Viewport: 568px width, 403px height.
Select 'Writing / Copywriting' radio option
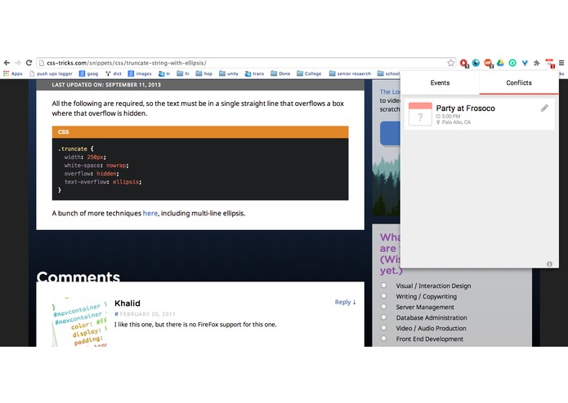tap(383, 296)
